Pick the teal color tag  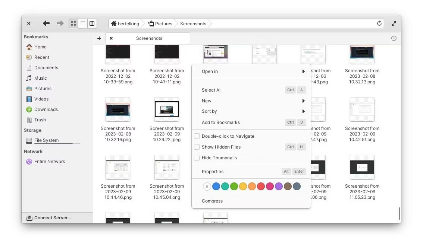[225, 186]
